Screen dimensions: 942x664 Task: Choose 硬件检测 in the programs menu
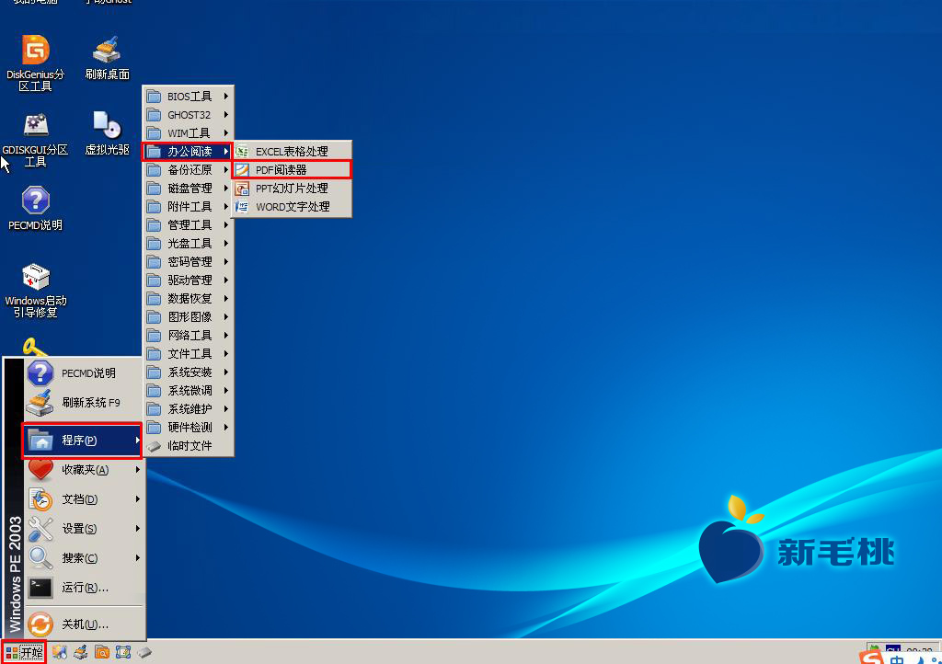[188, 428]
